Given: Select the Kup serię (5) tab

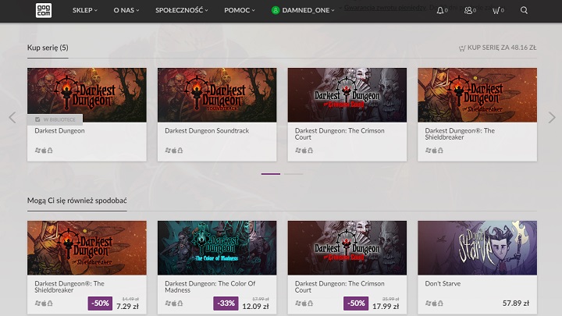Looking at the screenshot, I should pyautogui.click(x=48, y=48).
